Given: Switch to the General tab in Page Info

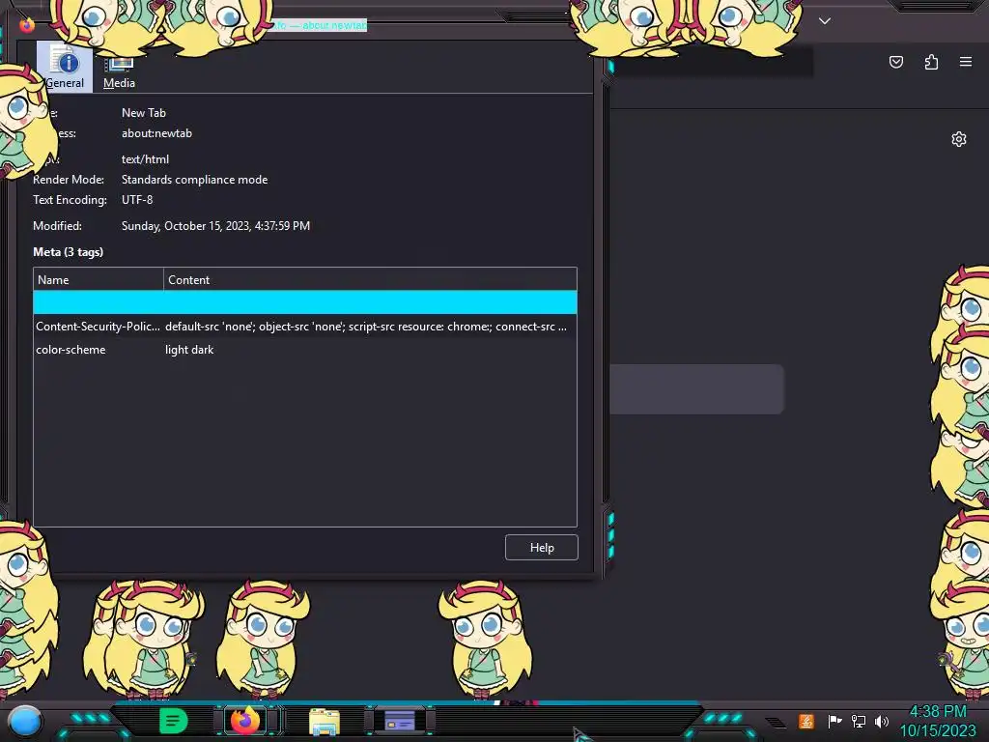Looking at the screenshot, I should 65,67.
